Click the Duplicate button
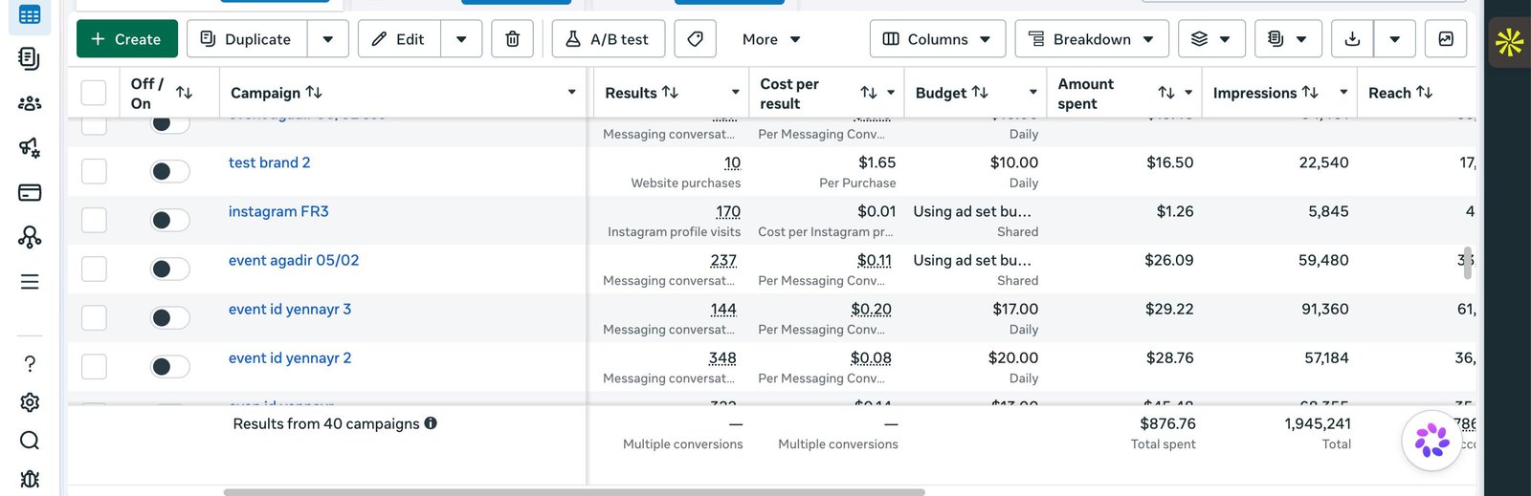 pos(247,39)
